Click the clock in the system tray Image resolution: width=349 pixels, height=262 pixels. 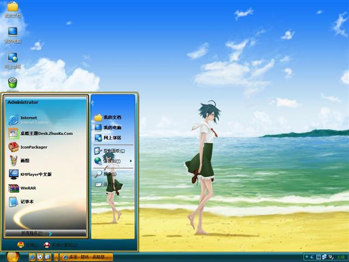coord(341,257)
